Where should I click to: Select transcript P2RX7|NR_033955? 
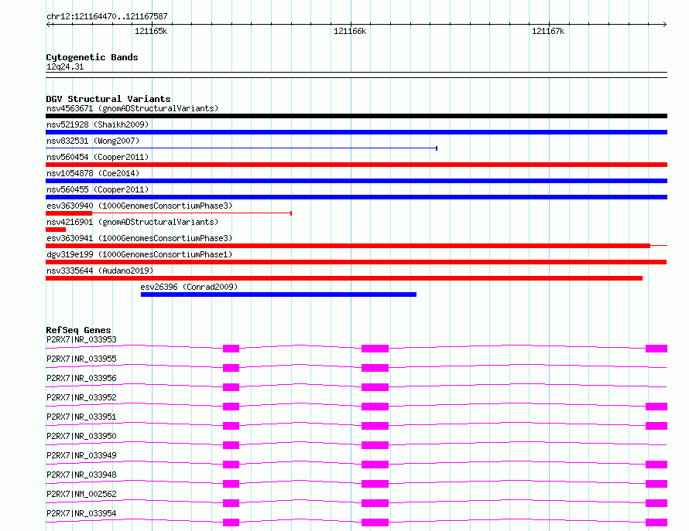pos(81,359)
